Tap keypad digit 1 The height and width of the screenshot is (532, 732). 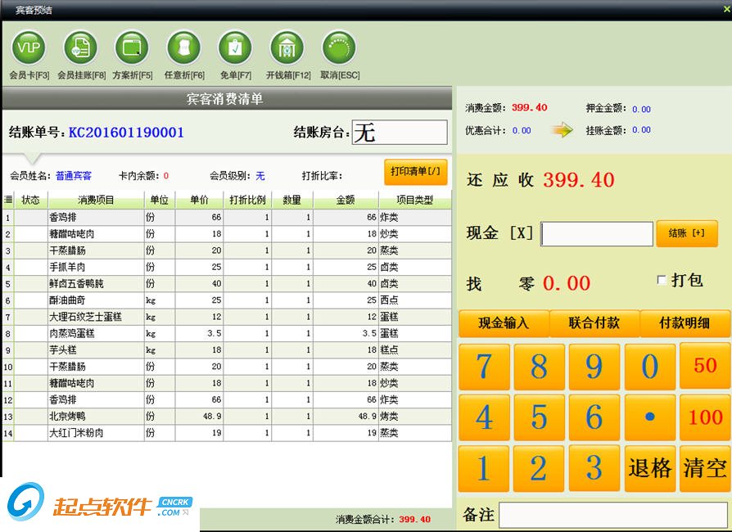484,468
